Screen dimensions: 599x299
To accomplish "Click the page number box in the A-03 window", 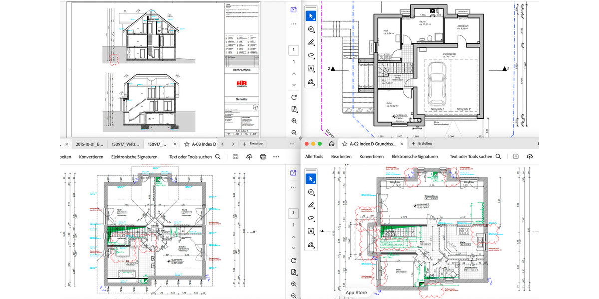I will pos(294,213).
